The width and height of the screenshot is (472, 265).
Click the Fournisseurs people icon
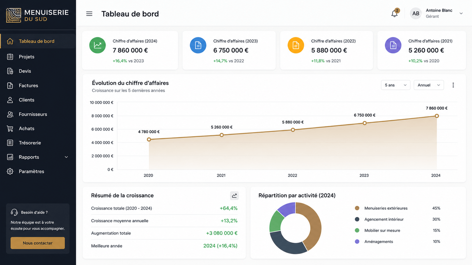(x=10, y=114)
